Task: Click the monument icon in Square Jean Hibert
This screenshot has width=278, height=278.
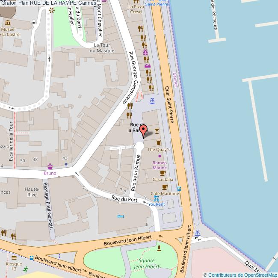Action: [159, 248]
